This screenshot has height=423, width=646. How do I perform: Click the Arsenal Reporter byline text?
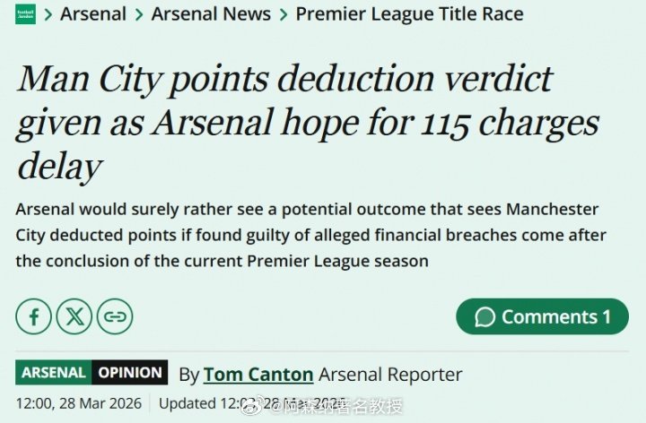click(x=390, y=374)
